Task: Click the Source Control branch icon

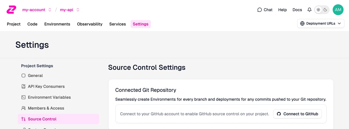Action: click(23, 119)
